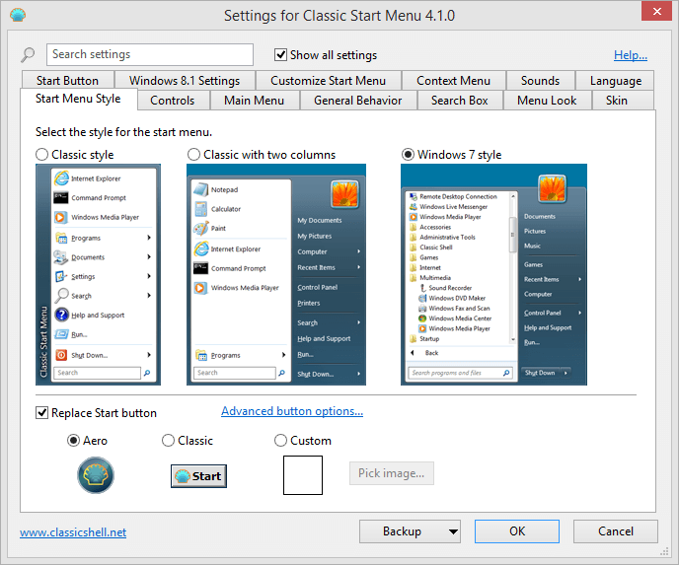Click Documents icon in Classic style preview
679x565 pixels.
[61, 257]
